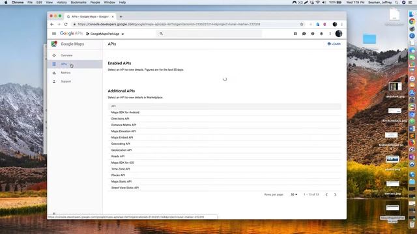Open the hamburger navigation menu
Screen dimensions: 417x234
pos(54,34)
